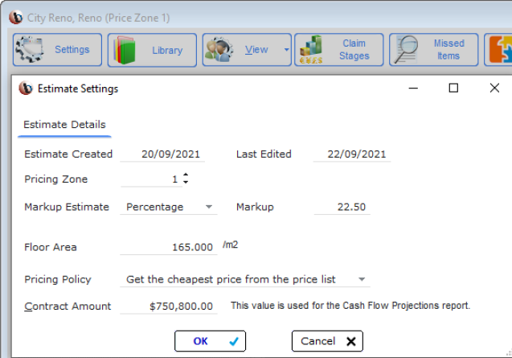Select the Estimate Details tab
Screen dimensions: 512x358
(64, 125)
